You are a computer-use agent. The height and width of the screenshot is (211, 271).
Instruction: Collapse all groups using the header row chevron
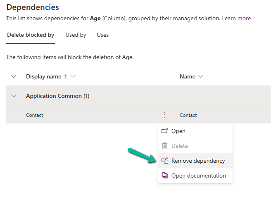click(14, 76)
